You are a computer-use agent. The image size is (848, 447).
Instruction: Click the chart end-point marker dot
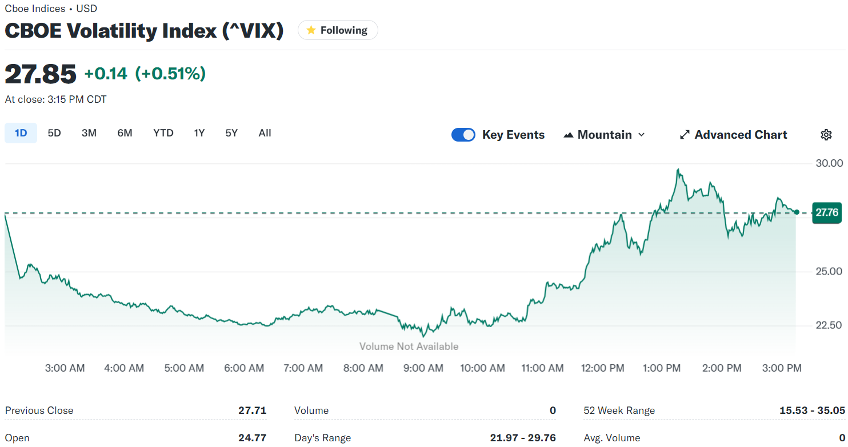click(x=797, y=212)
